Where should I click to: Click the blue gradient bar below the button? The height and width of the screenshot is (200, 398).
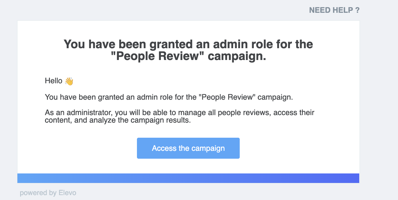(188, 178)
